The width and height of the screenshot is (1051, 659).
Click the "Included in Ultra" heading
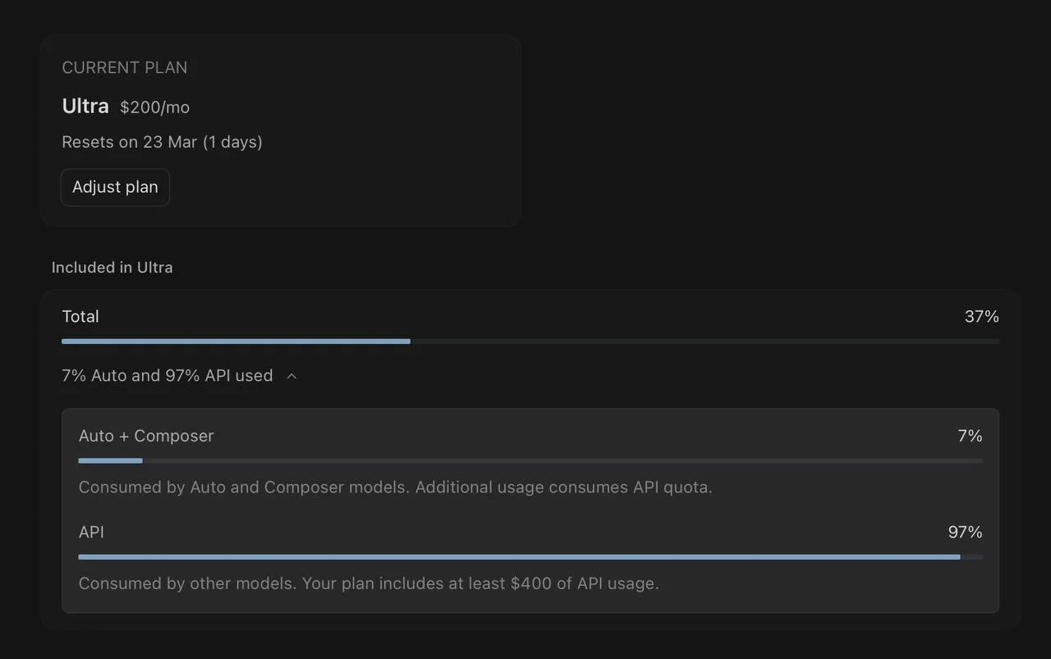112,268
